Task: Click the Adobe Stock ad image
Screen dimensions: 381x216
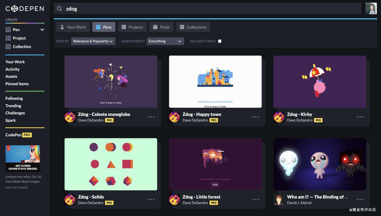Action: point(23,158)
